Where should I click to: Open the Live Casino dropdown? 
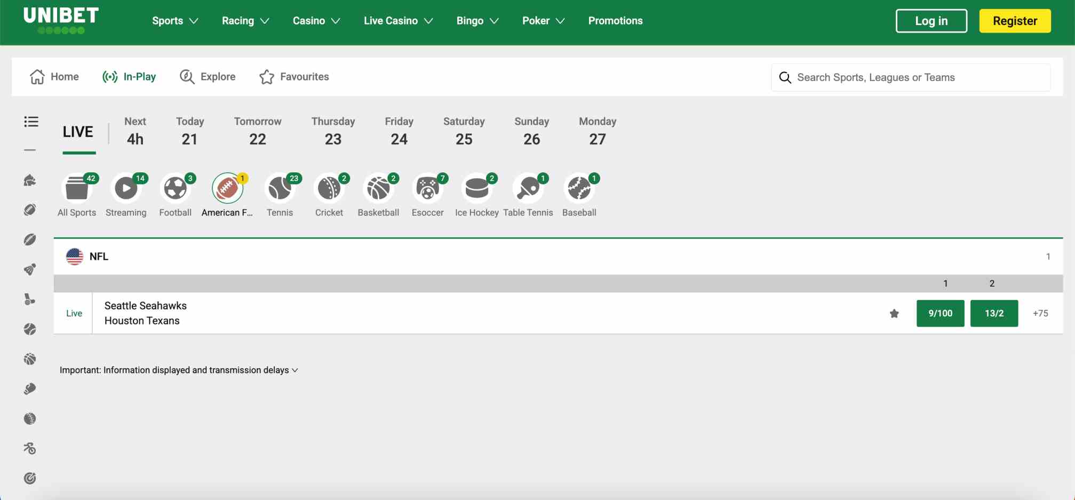pos(398,21)
